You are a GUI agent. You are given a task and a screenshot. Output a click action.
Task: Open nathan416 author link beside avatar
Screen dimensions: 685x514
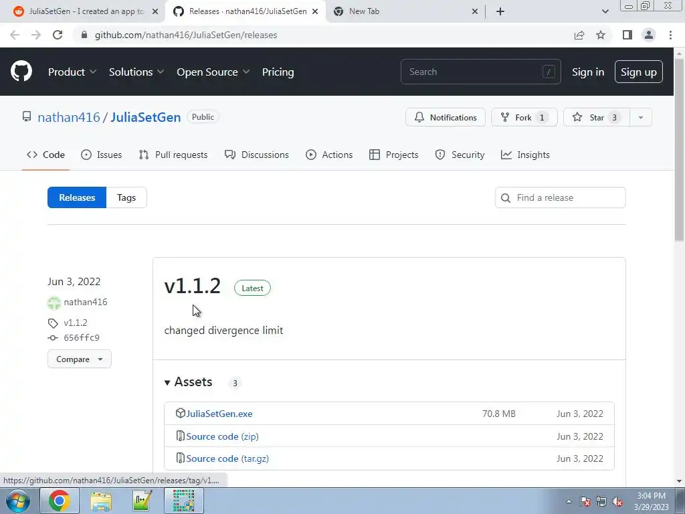86,302
